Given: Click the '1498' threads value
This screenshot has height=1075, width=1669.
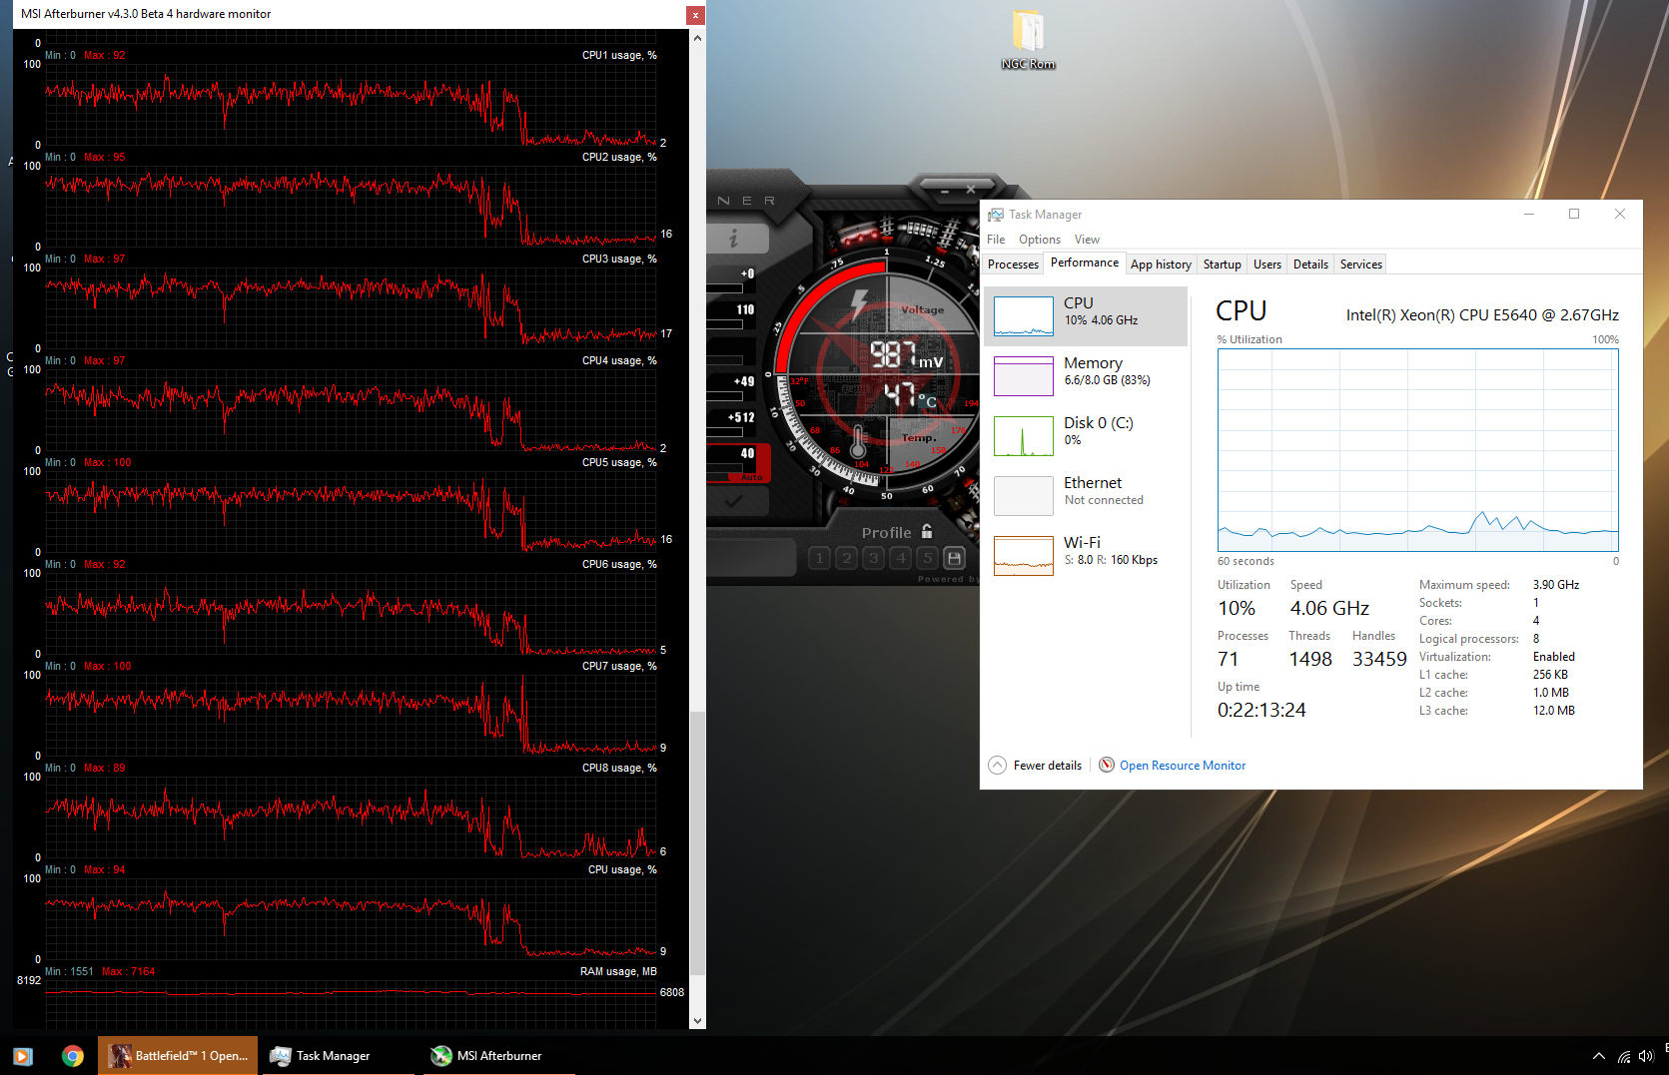Looking at the screenshot, I should click(x=1310, y=660).
